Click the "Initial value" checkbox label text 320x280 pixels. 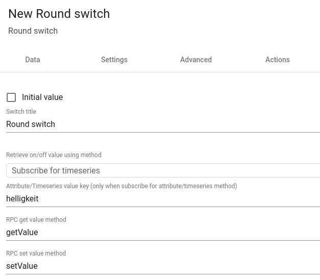42,97
